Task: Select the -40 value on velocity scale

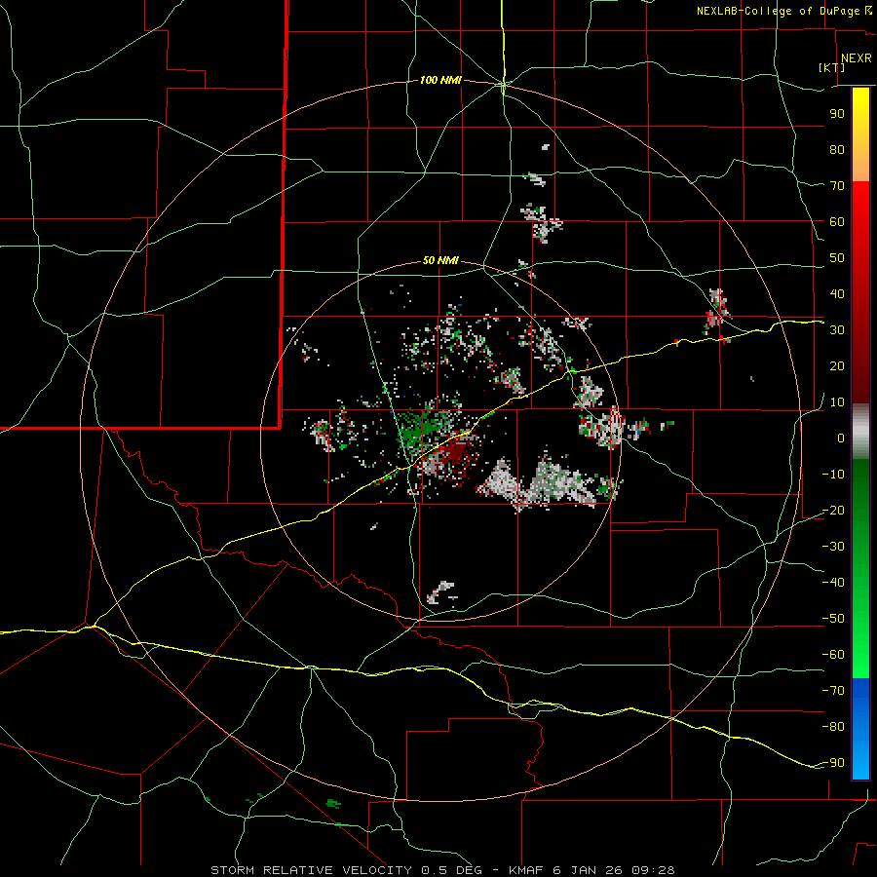Action: click(833, 583)
